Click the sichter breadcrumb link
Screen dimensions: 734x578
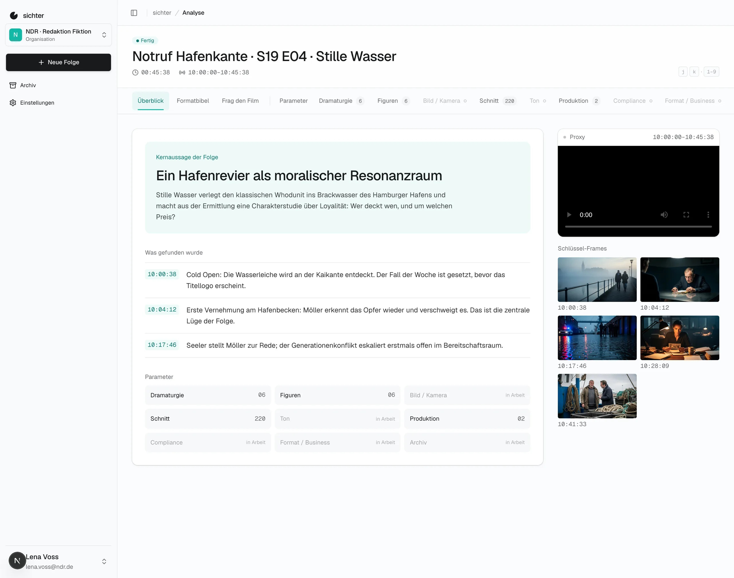162,13
